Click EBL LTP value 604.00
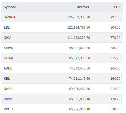This screenshot has height=113, width=126. pos(115,28)
